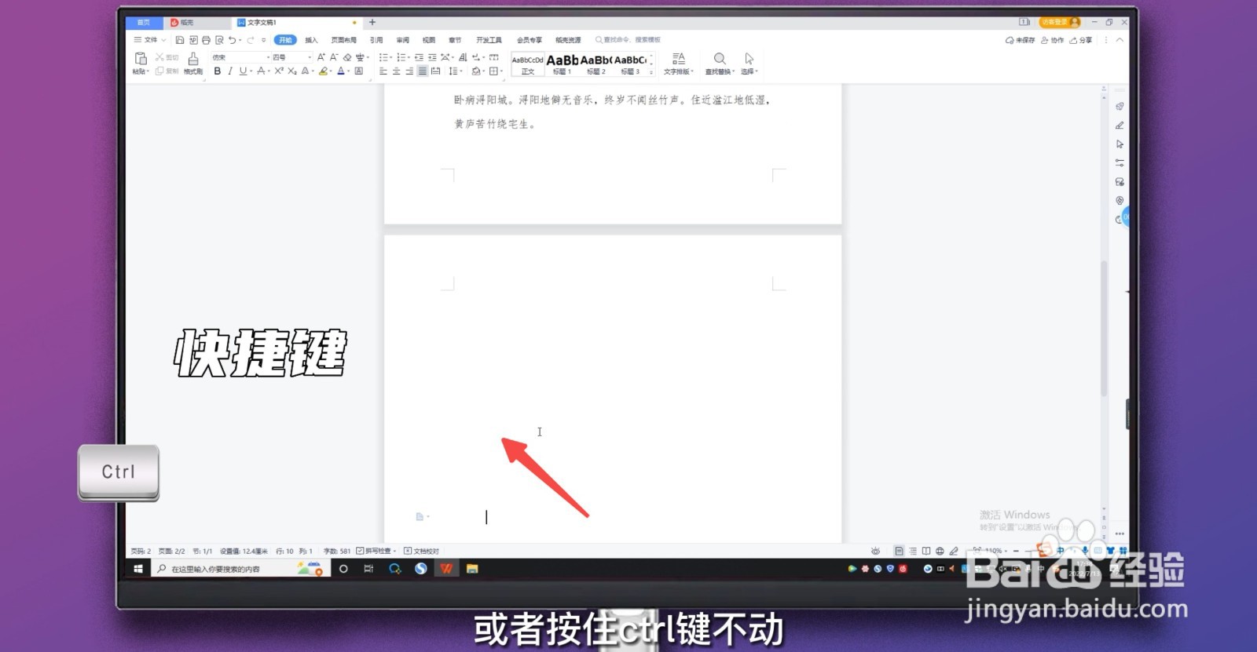Open Print Preview from quick toolbar

coord(219,40)
